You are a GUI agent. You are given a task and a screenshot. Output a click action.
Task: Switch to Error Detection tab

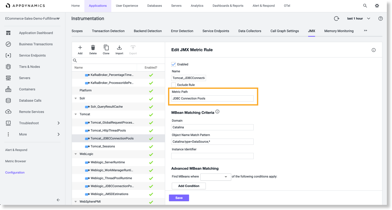(x=182, y=31)
